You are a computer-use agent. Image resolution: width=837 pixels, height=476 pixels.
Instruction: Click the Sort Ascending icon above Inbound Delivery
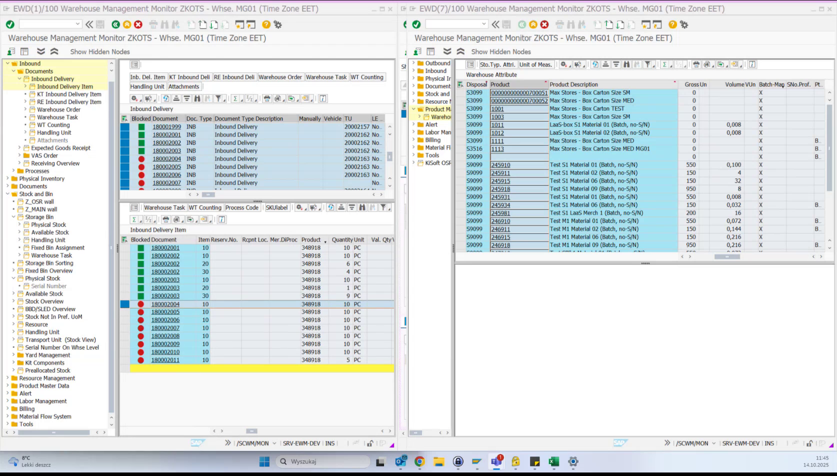tap(176, 98)
